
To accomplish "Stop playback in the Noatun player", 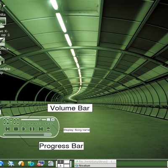I will pyautogui.click(x=16, y=129).
